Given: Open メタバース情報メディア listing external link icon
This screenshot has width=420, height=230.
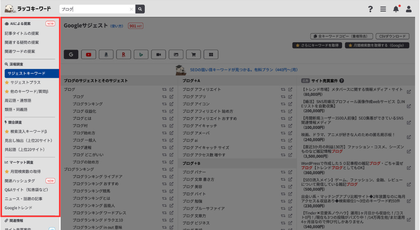Looking at the screenshot, I should pyautogui.click(x=409, y=92).
